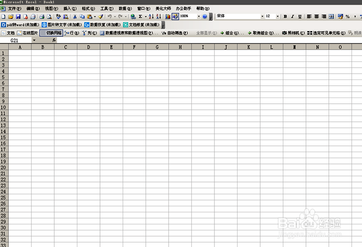
Task: Apply currency style icon
Action: 340,17
